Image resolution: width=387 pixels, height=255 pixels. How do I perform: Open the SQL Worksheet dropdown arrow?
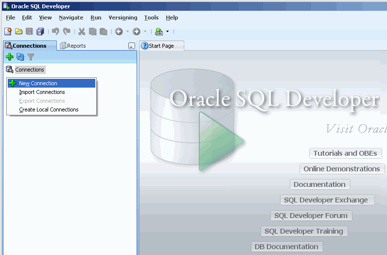(168, 31)
